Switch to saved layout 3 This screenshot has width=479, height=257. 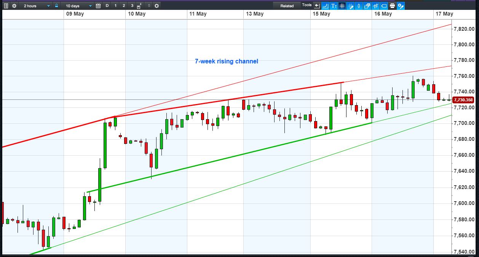tap(132, 6)
